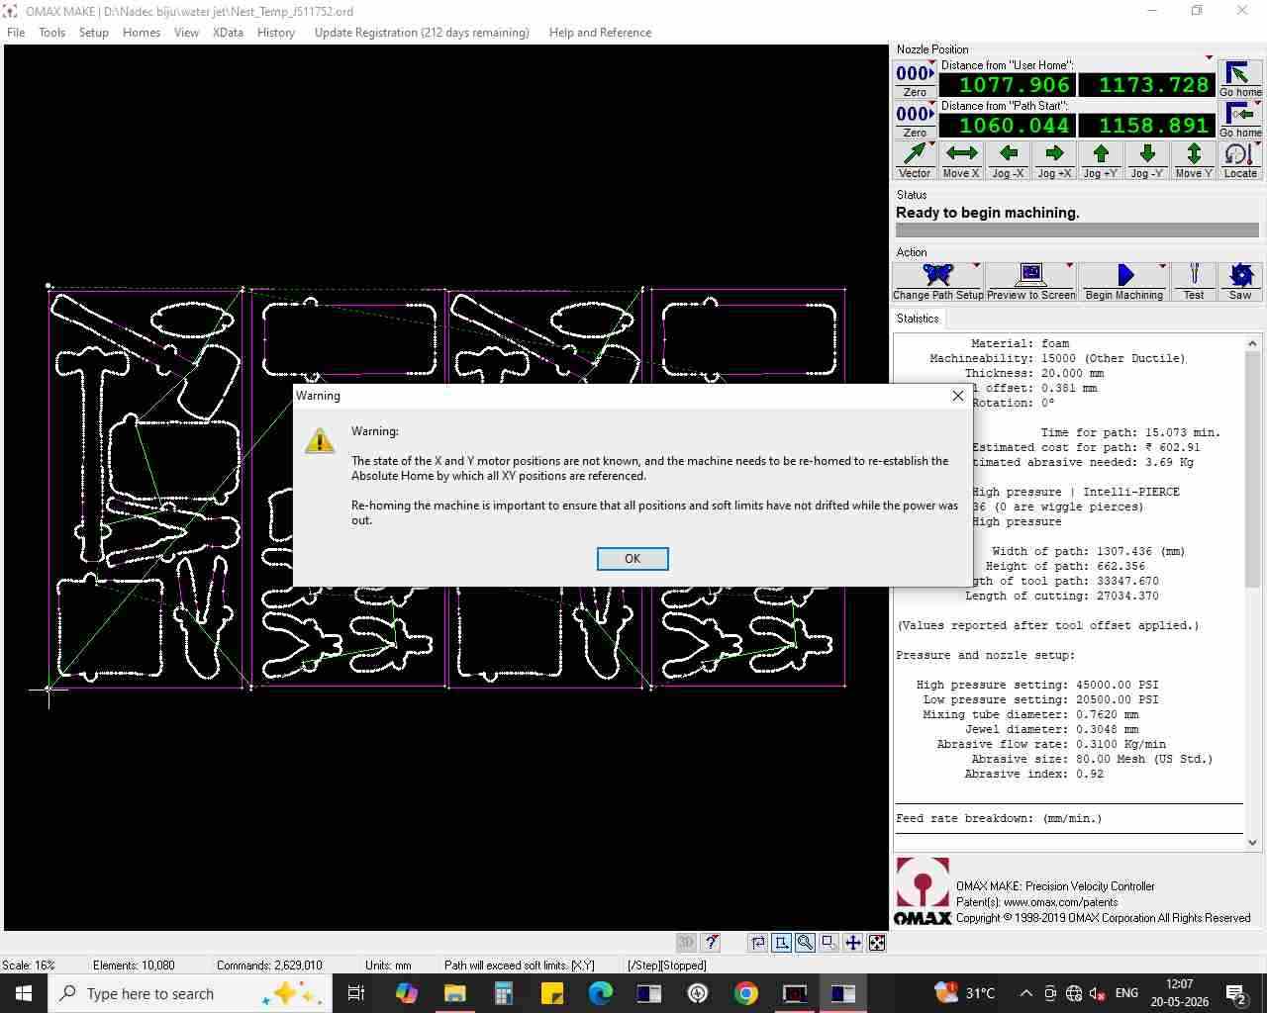
Task: Expand dropdown arrow on Path Start Go home
Action: pos(1257,105)
